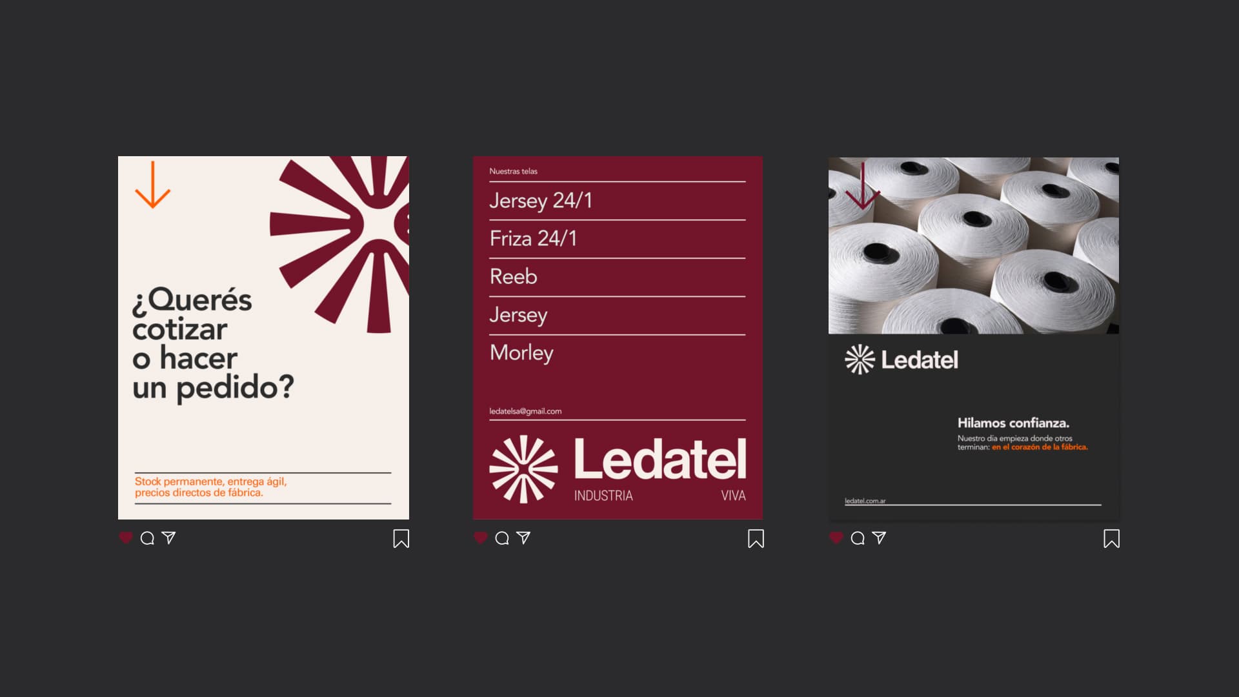Click the "Hilamos confianza." tagline
The image size is (1239, 697).
(x=1013, y=423)
